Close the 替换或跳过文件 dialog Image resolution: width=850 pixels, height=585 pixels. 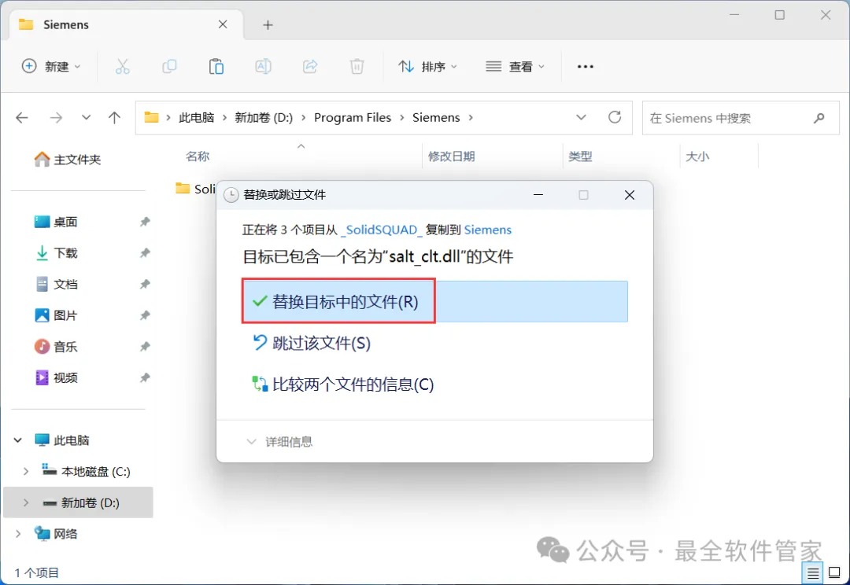click(630, 195)
